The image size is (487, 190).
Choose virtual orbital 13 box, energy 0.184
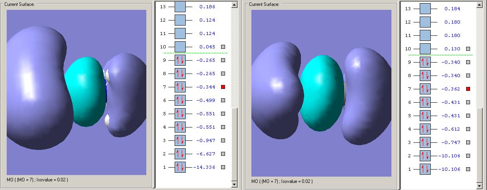coord(425,9)
